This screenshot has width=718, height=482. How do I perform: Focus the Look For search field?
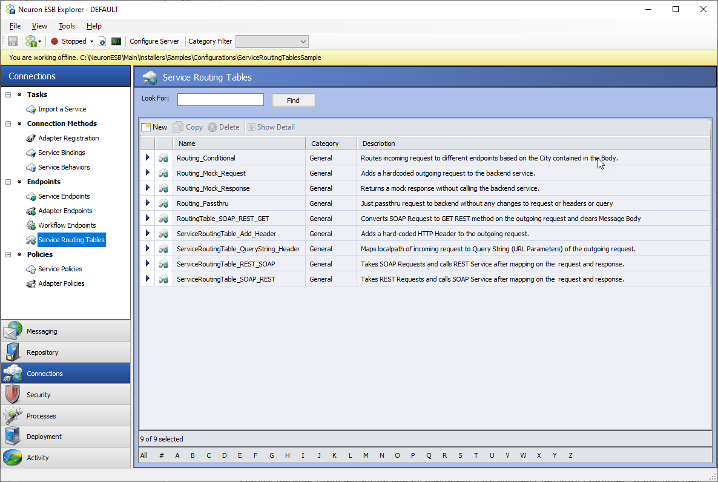coord(221,100)
